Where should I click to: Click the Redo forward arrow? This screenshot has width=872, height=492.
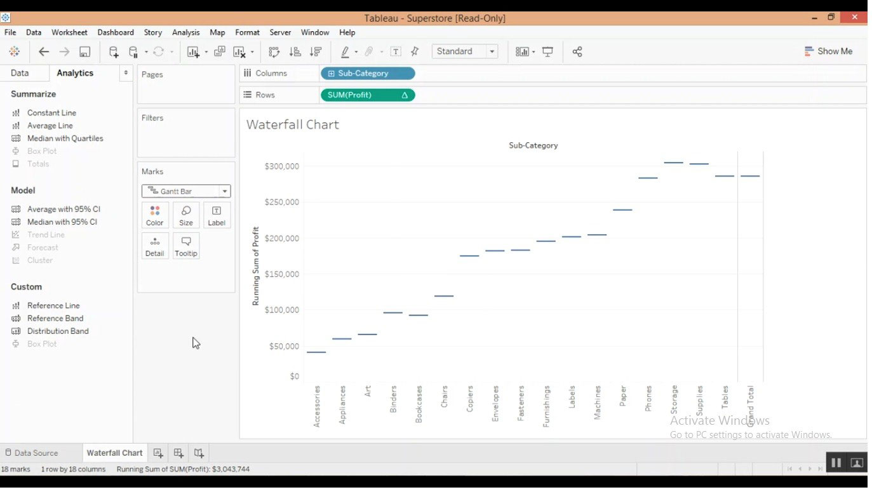coord(64,51)
